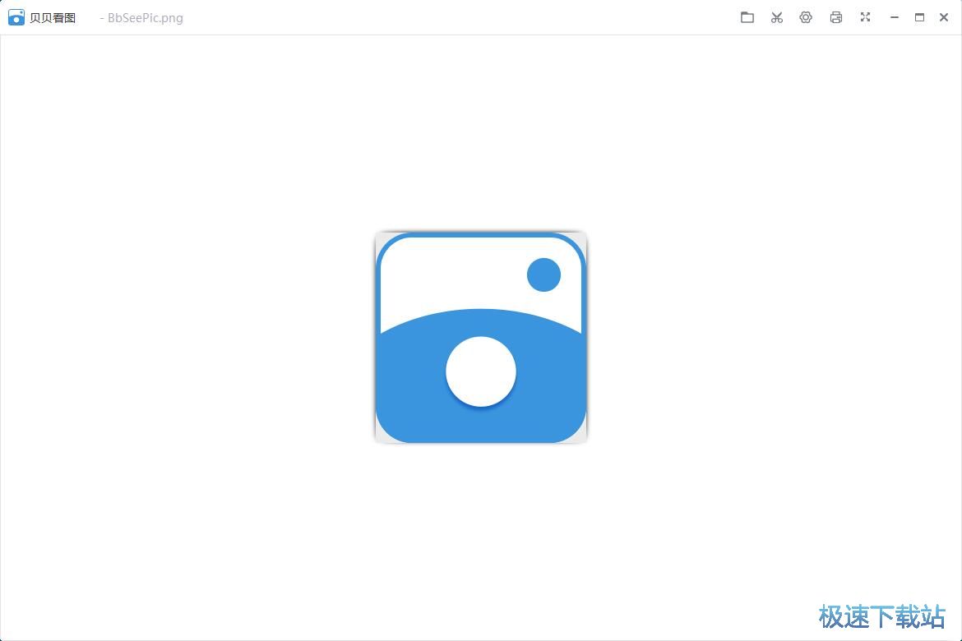Close the 贝贝看图 window
This screenshot has height=641, width=962.
944,18
